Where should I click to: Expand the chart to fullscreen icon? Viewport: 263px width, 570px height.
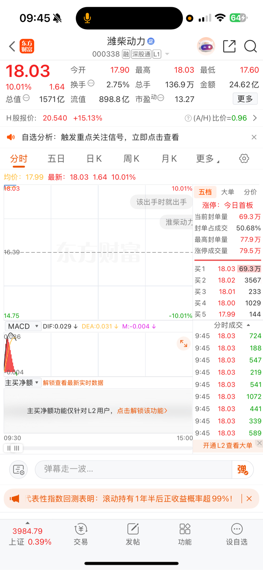tap(184, 343)
